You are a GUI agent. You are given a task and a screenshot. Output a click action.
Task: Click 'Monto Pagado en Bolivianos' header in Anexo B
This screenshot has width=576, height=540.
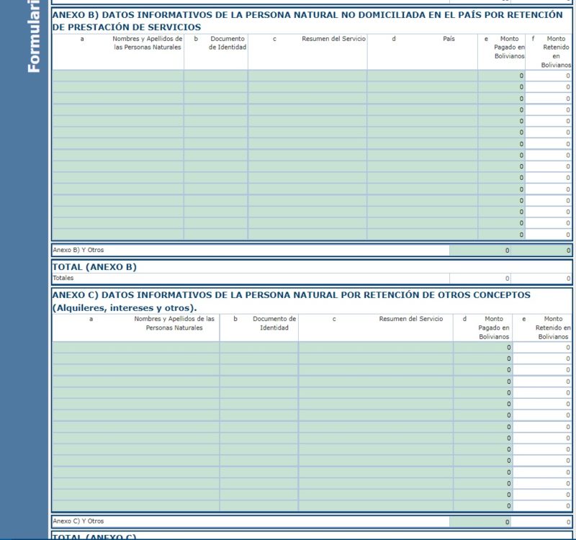tap(509, 48)
